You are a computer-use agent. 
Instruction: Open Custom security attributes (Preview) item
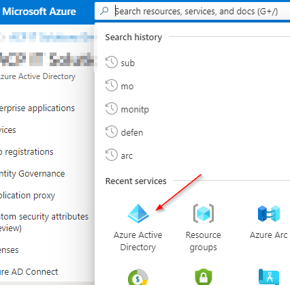coord(44,222)
